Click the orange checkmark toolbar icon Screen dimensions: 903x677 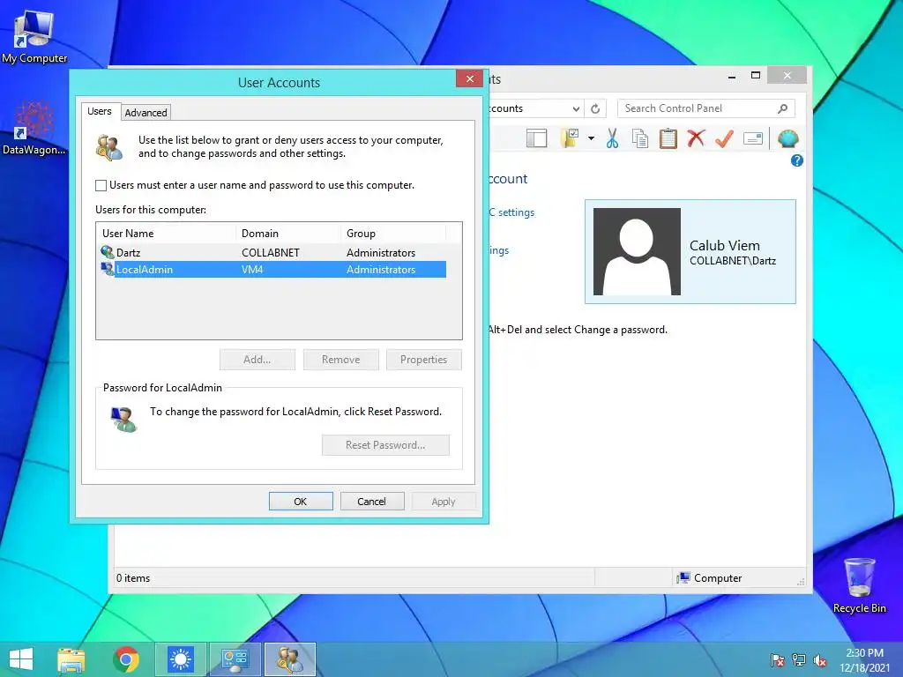724,138
